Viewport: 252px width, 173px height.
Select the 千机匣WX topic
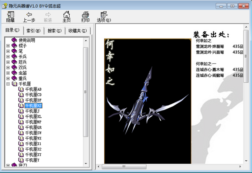(x=33, y=139)
